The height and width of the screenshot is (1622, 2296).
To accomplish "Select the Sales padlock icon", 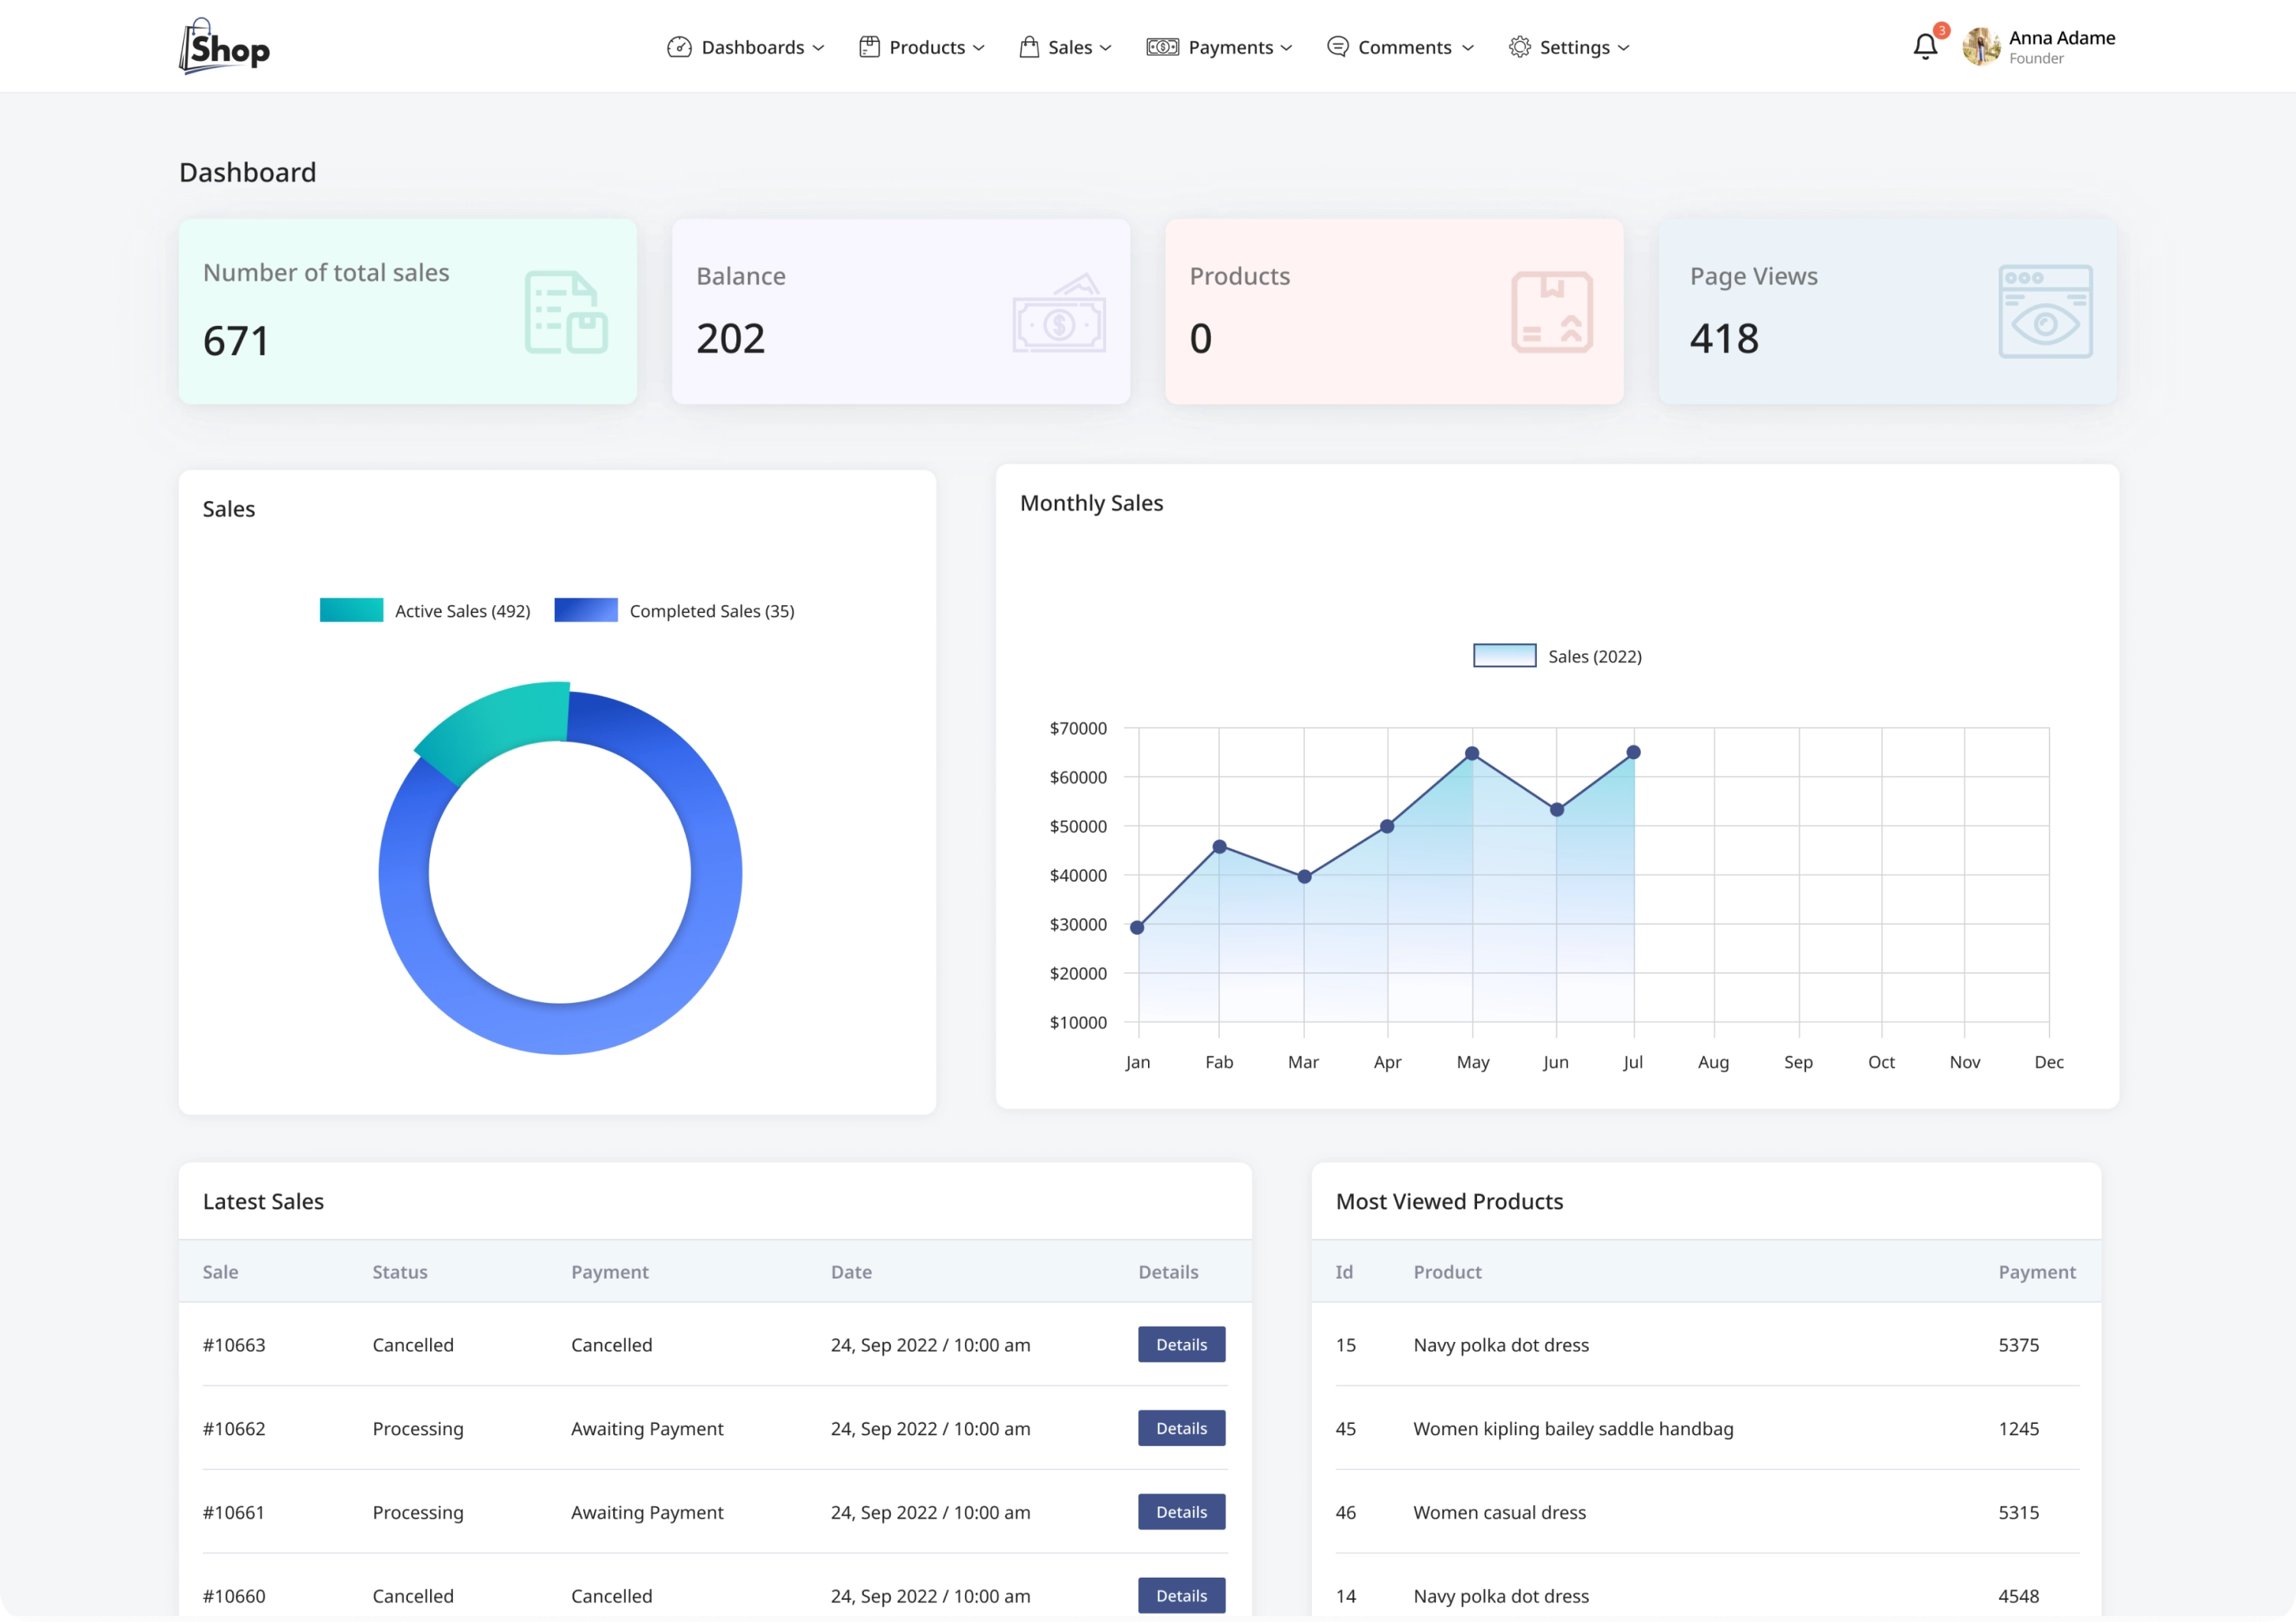I will pos(1029,46).
